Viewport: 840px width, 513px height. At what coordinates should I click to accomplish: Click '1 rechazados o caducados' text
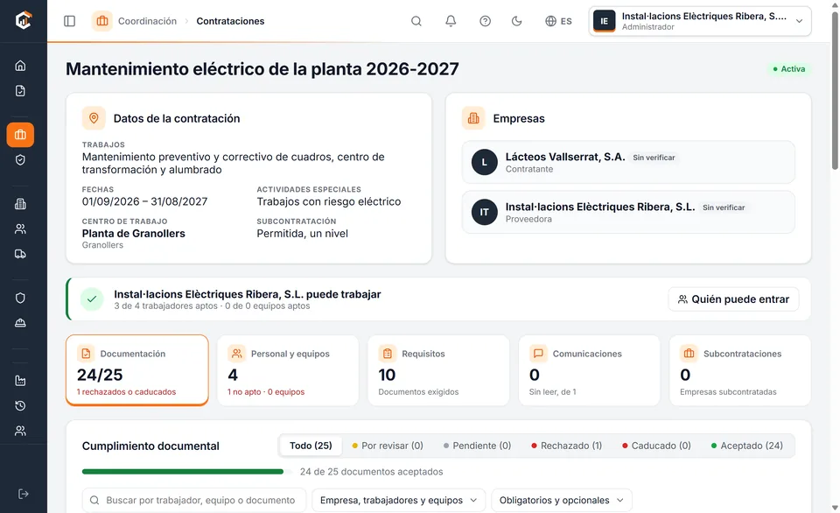(126, 392)
